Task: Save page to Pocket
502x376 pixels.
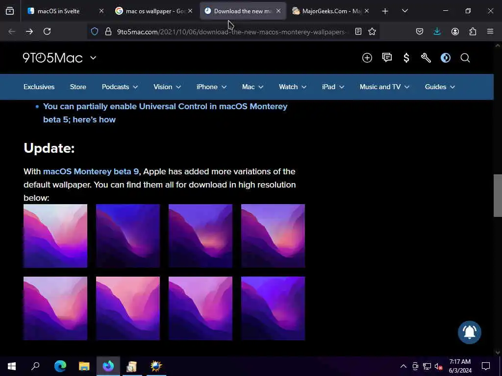Action: pyautogui.click(x=420, y=31)
